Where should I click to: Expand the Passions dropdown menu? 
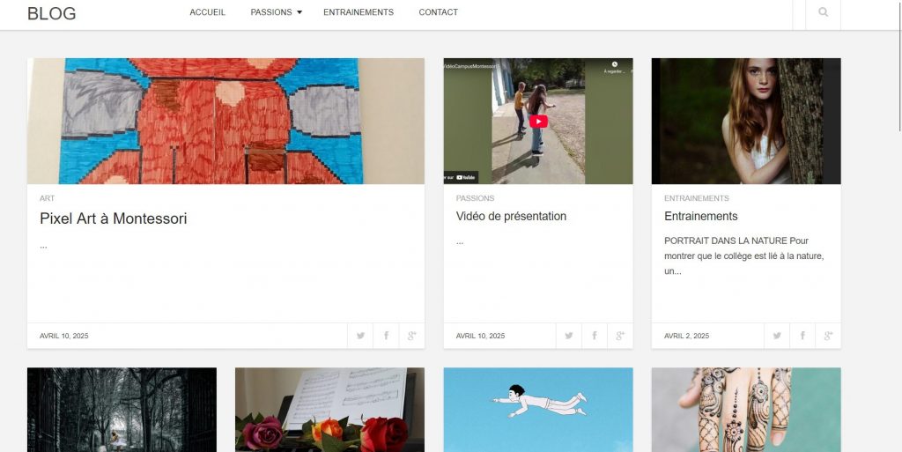coord(276,12)
